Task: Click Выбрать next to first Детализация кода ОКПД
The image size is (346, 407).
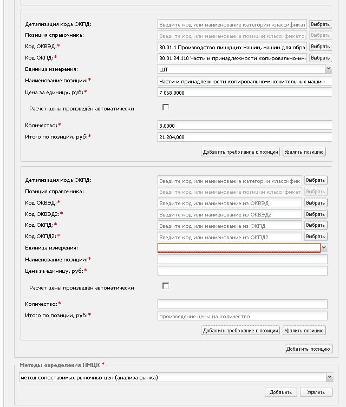Action: 321,24
